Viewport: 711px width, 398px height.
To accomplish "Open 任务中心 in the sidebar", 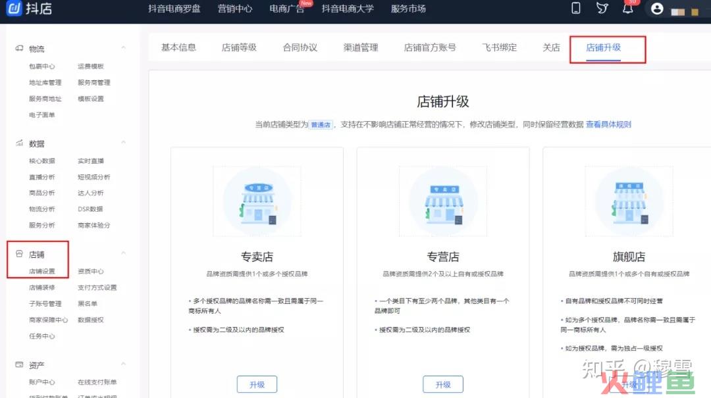I will tap(41, 336).
